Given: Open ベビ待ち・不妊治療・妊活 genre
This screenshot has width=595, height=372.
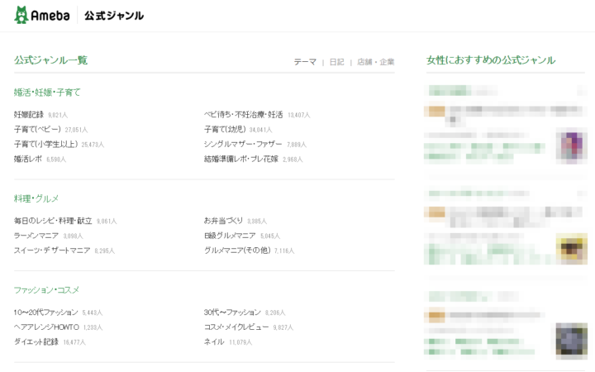Looking at the screenshot, I should pos(243,115).
